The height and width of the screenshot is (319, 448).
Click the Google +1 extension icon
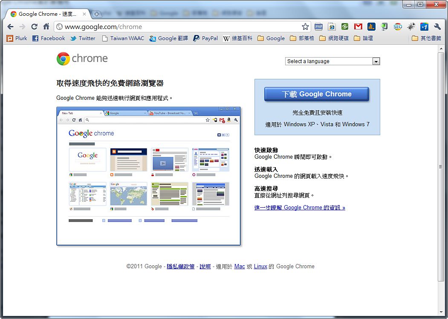[424, 26]
